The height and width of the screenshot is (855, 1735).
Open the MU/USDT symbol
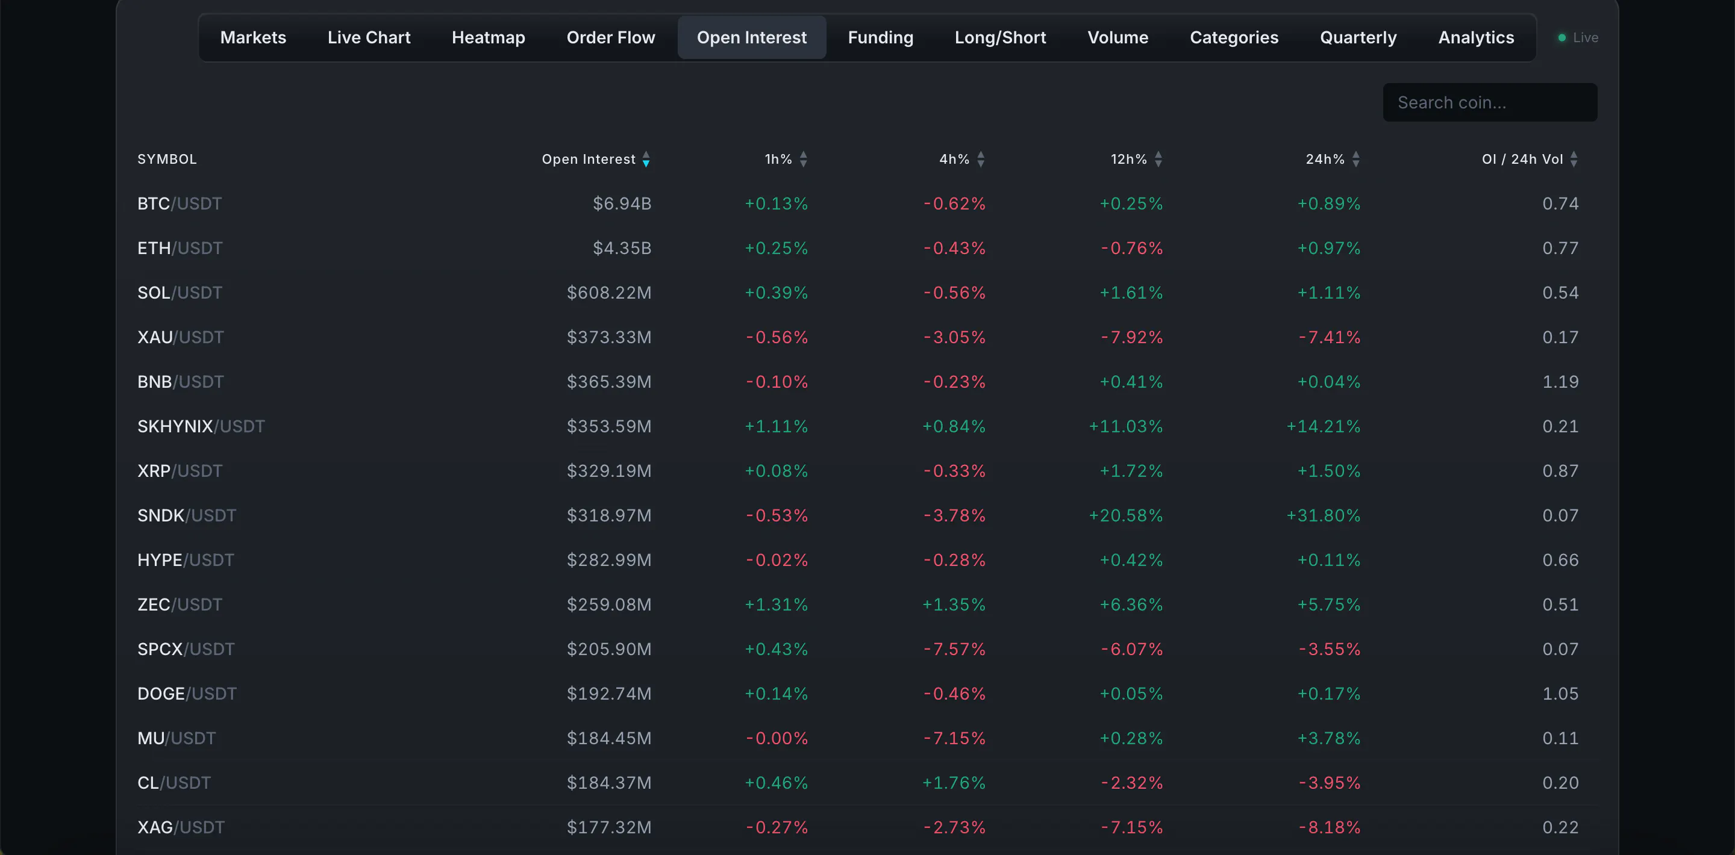point(177,739)
